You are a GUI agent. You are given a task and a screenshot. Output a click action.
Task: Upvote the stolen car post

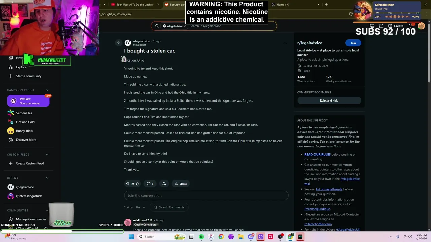pos(128,184)
